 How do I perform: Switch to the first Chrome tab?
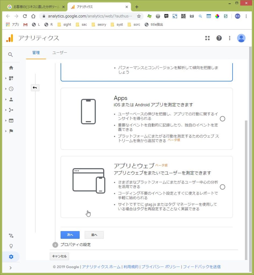36,7
